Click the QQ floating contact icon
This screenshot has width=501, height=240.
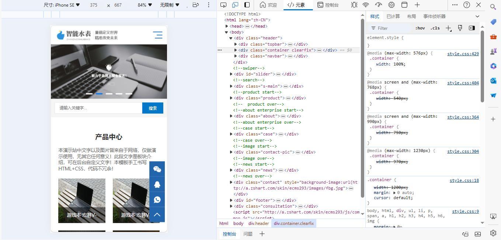pyautogui.click(x=157, y=184)
